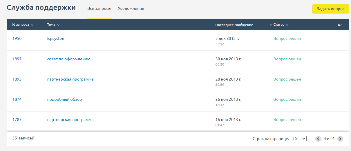Viewport: 351px width, 151px height.
Task: Go to previous page arrow
Action: (318, 139)
